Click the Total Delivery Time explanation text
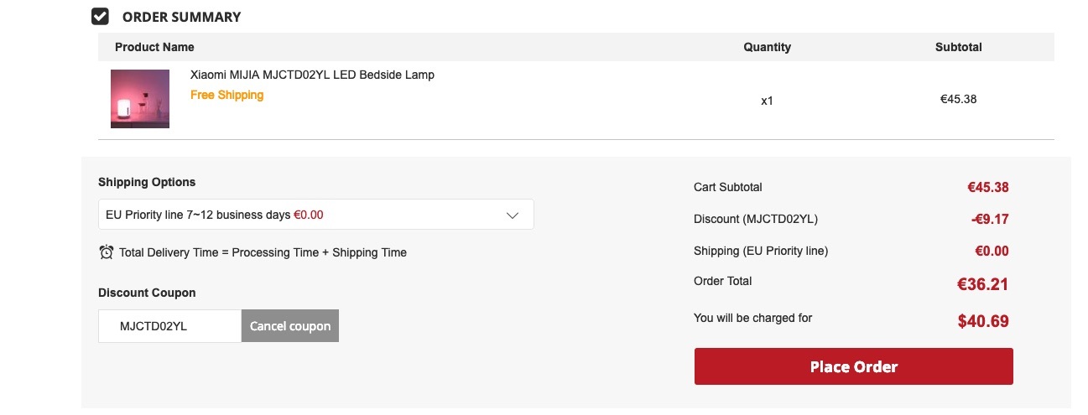Screen dimensions: 1088x415 [x=263, y=252]
